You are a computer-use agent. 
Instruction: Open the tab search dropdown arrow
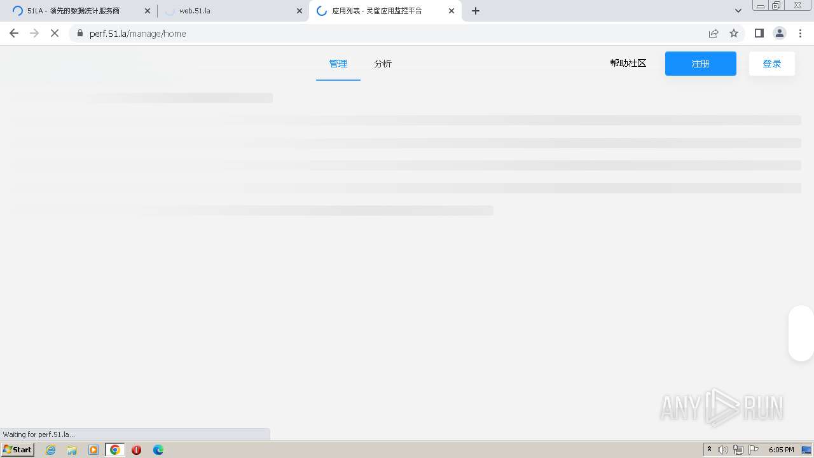[x=738, y=11]
